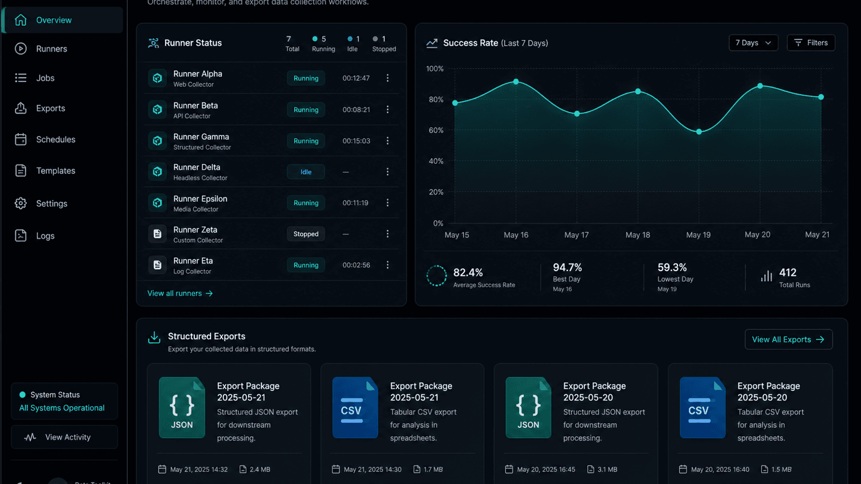Click Runner Alpha's hexagon icon
This screenshot has height=484, width=861.
(x=157, y=79)
